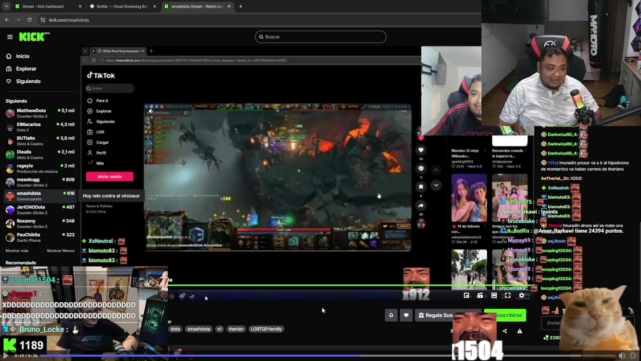Open the ElMacarius followed channel

[x=40, y=127]
